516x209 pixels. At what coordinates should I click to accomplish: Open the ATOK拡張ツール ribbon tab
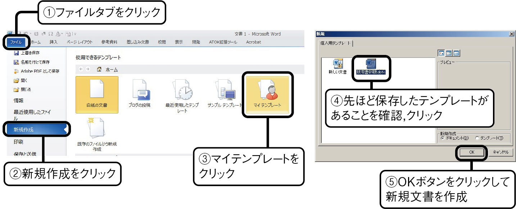tap(223, 42)
